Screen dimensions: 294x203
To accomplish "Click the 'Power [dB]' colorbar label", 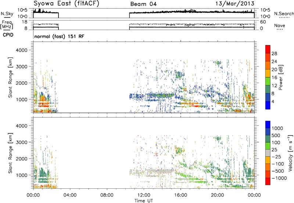I will 280,77.
